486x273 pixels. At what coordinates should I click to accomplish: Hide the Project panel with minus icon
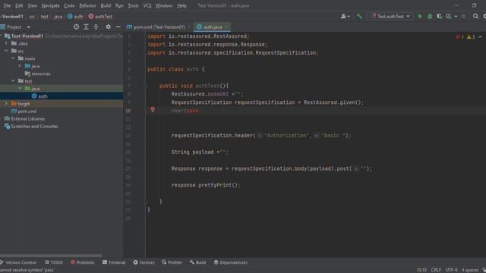(118, 27)
